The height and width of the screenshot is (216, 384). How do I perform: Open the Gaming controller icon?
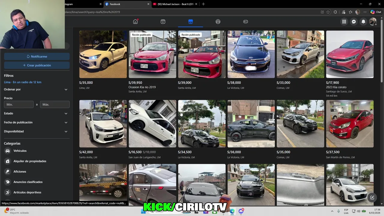pyautogui.click(x=246, y=22)
